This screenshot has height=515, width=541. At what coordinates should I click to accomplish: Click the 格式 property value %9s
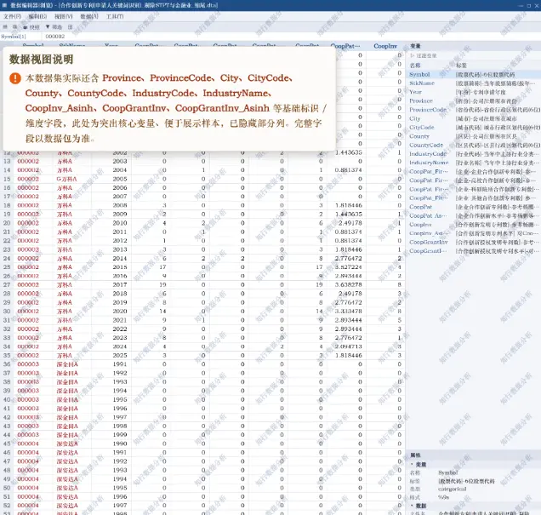pos(444,497)
